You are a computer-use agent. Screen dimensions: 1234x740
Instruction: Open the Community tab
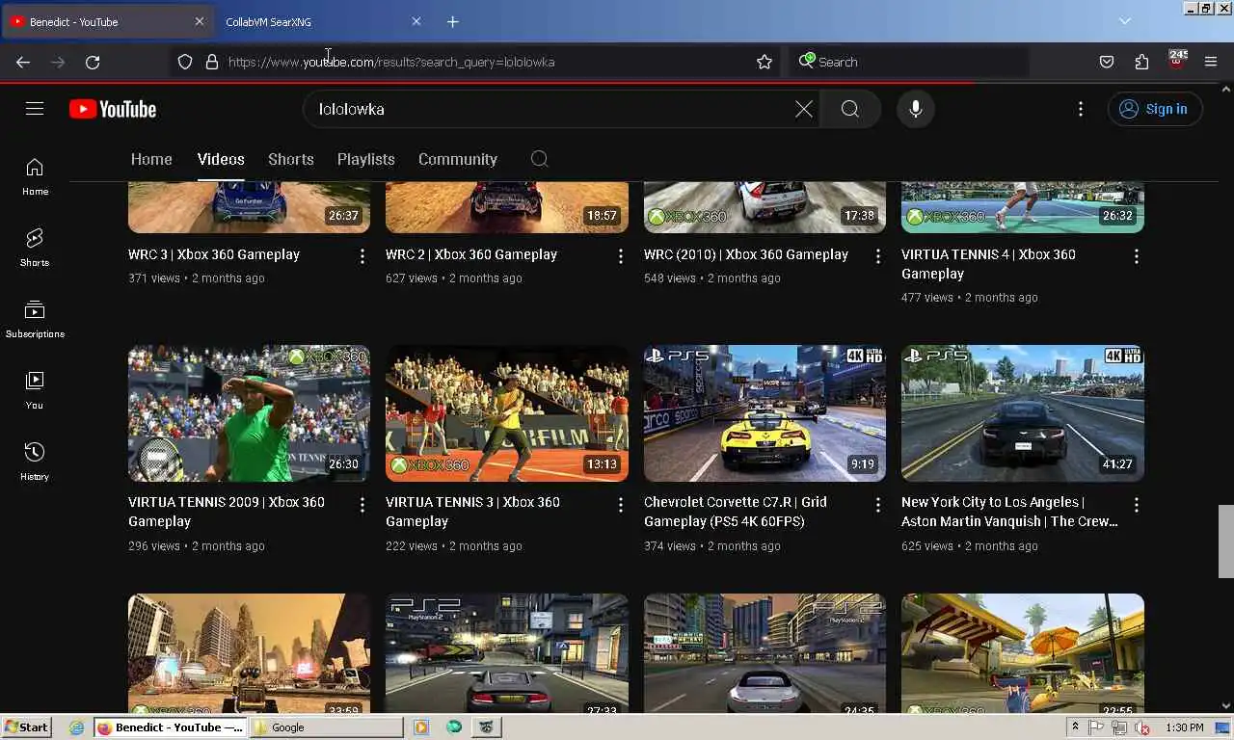(x=458, y=159)
